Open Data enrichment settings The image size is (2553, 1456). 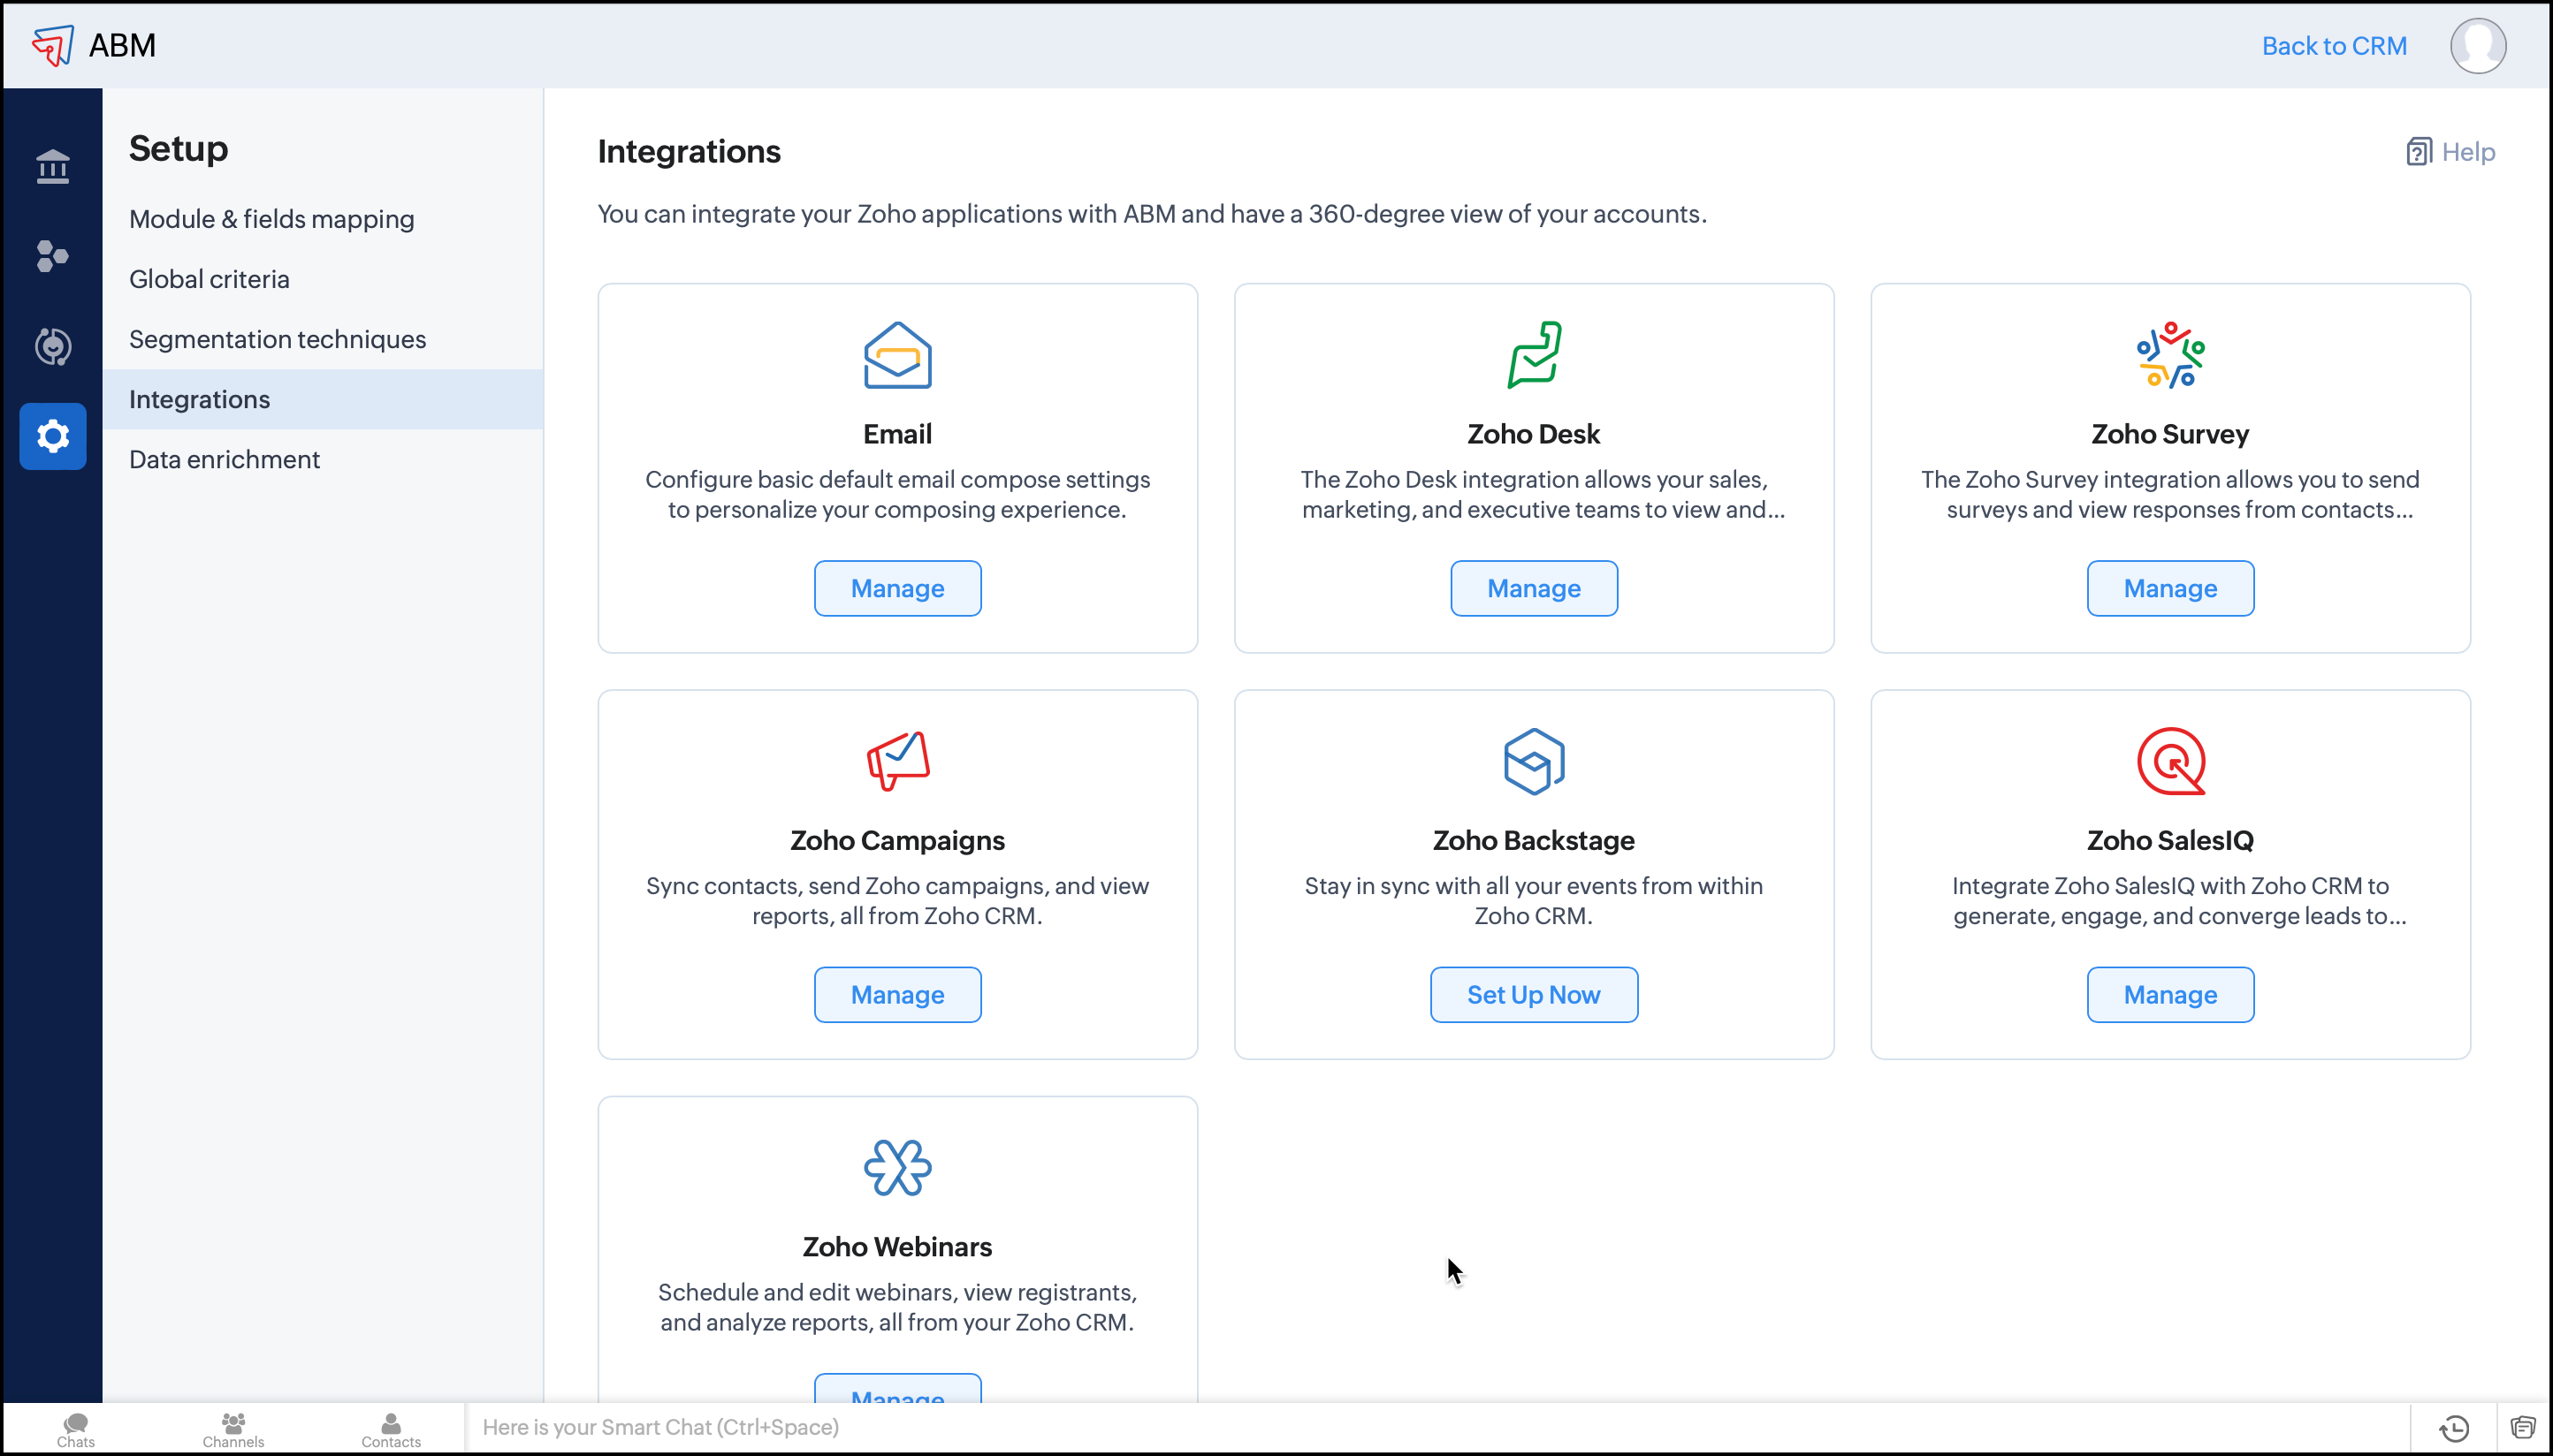[224, 459]
